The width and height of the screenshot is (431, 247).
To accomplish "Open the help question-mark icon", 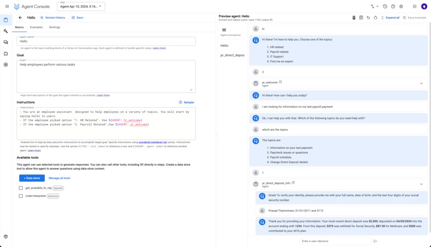I will coord(393,6).
